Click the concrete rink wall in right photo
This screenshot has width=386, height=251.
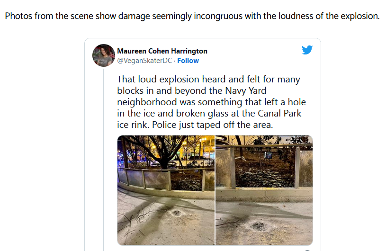[264, 195]
